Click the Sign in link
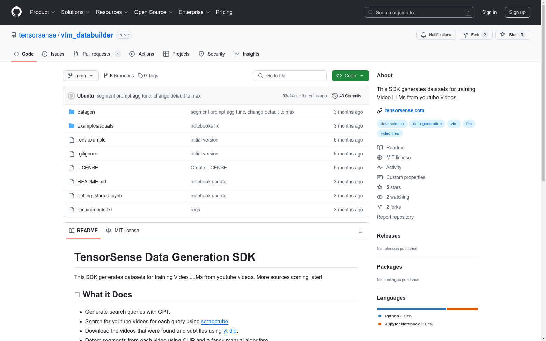 pyautogui.click(x=489, y=12)
